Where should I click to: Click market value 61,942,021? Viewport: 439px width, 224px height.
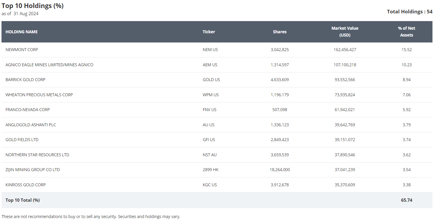[x=345, y=110]
